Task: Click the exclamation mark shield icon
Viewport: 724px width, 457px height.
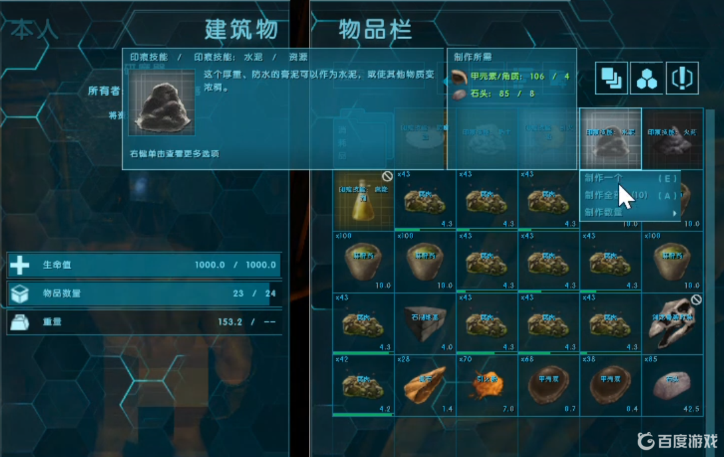Action: pyautogui.click(x=682, y=78)
